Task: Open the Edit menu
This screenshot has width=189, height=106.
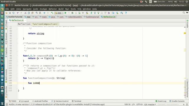Action: (12, 9)
